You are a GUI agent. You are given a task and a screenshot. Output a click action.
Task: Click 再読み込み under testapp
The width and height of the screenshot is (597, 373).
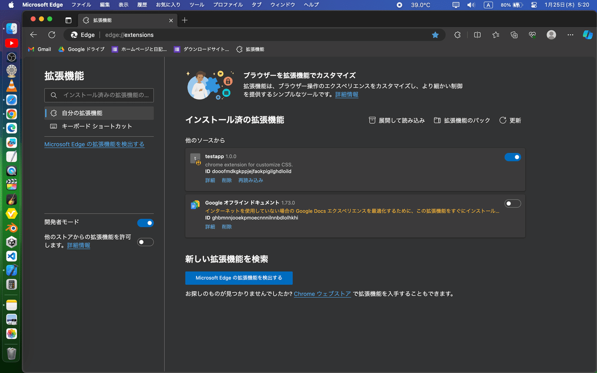tap(251, 181)
